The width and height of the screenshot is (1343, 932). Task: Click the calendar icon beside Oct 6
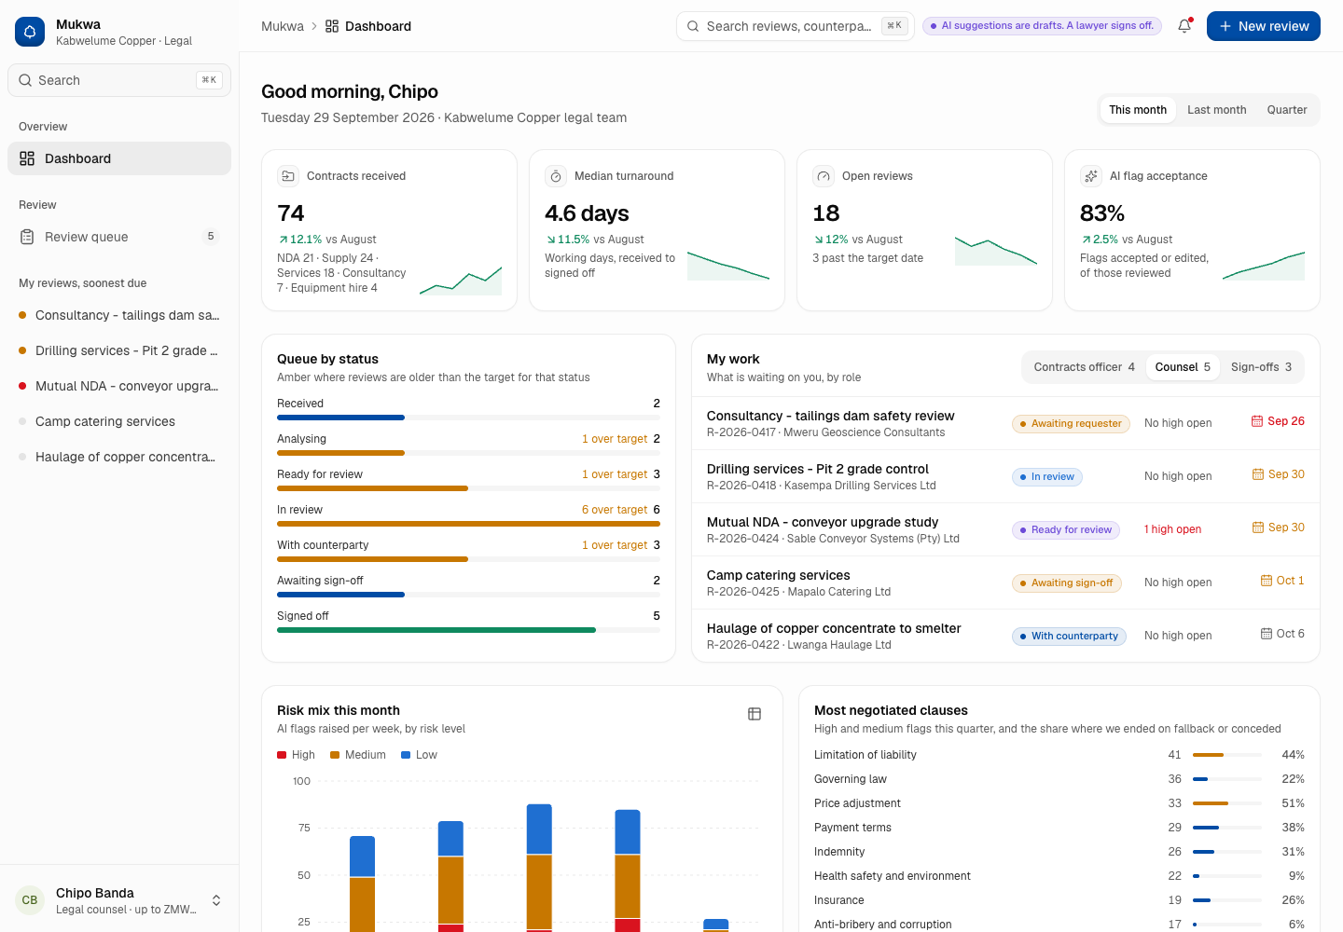pyautogui.click(x=1267, y=634)
